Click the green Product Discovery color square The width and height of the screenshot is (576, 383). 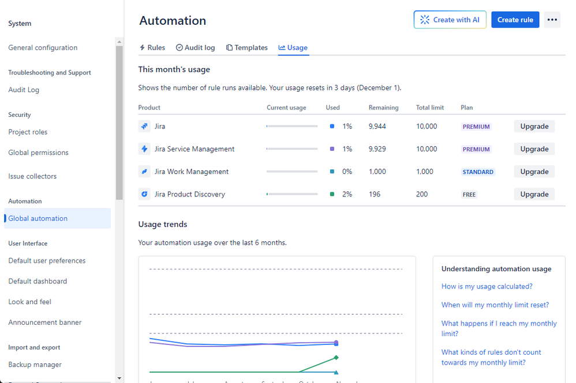click(x=332, y=194)
